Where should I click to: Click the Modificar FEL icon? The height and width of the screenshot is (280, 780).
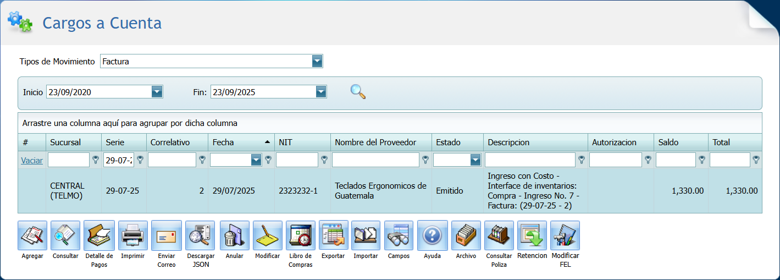[565, 235]
